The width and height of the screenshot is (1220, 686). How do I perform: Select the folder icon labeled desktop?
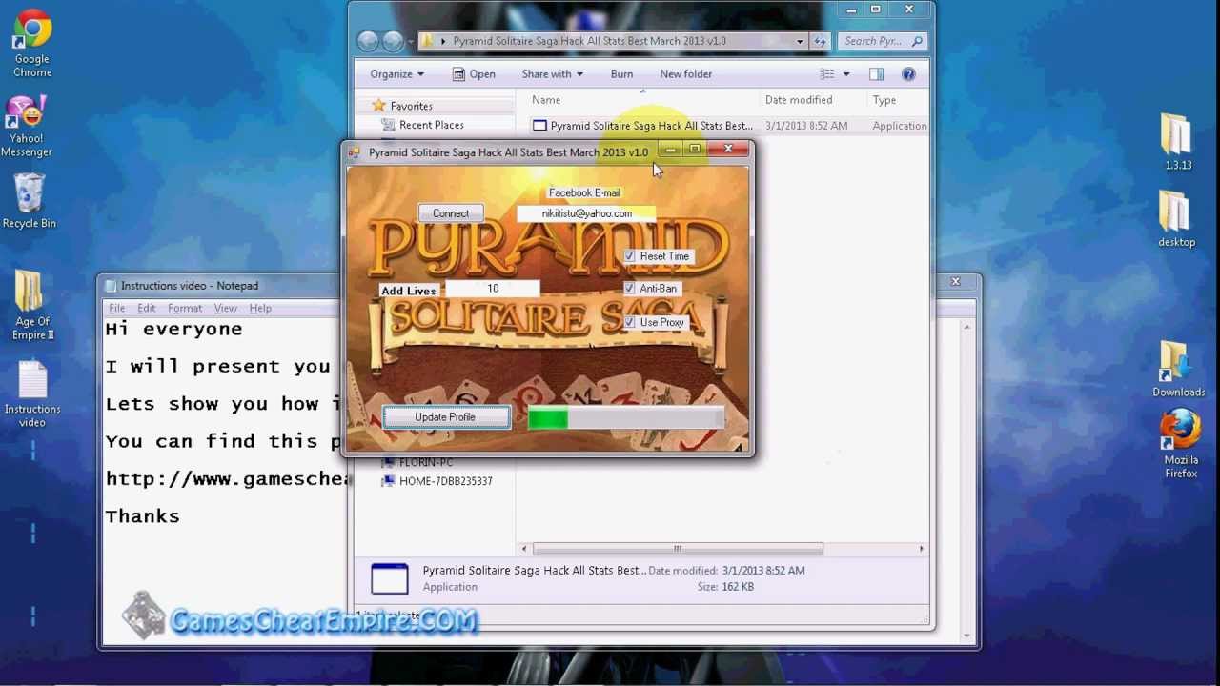pyautogui.click(x=1176, y=219)
